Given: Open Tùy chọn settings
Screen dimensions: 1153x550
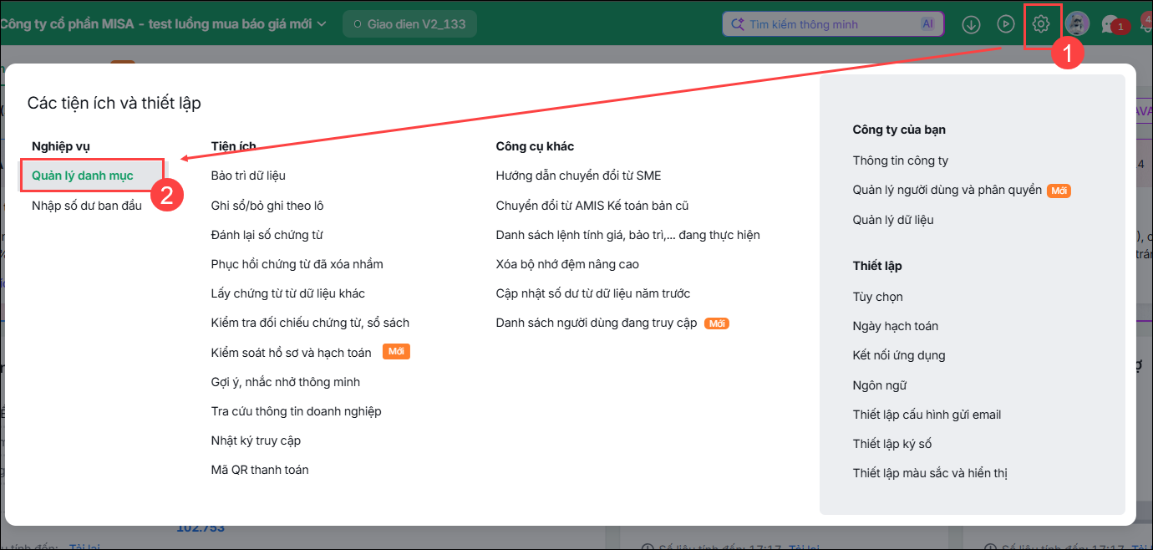Looking at the screenshot, I should (x=878, y=297).
